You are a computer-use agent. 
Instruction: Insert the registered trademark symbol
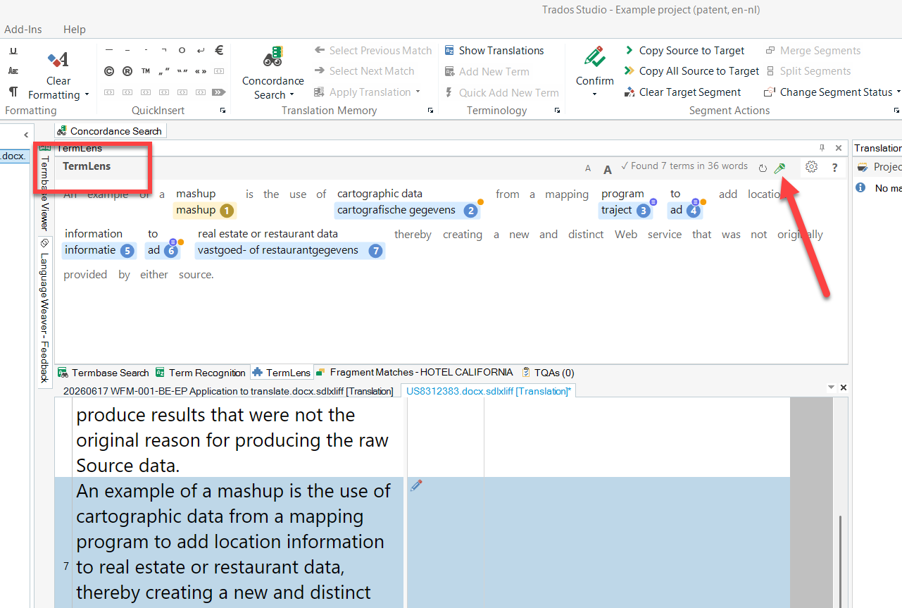127,71
